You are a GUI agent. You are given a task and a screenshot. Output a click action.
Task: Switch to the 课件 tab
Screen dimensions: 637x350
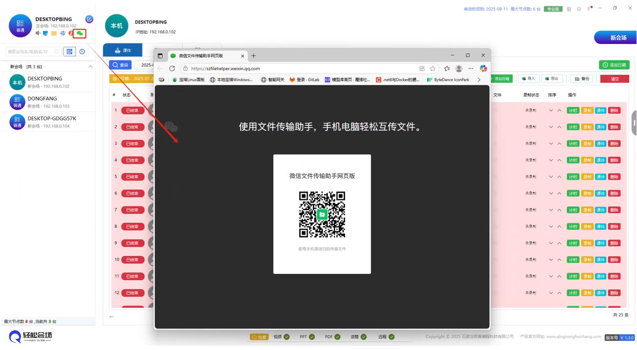coord(123,50)
